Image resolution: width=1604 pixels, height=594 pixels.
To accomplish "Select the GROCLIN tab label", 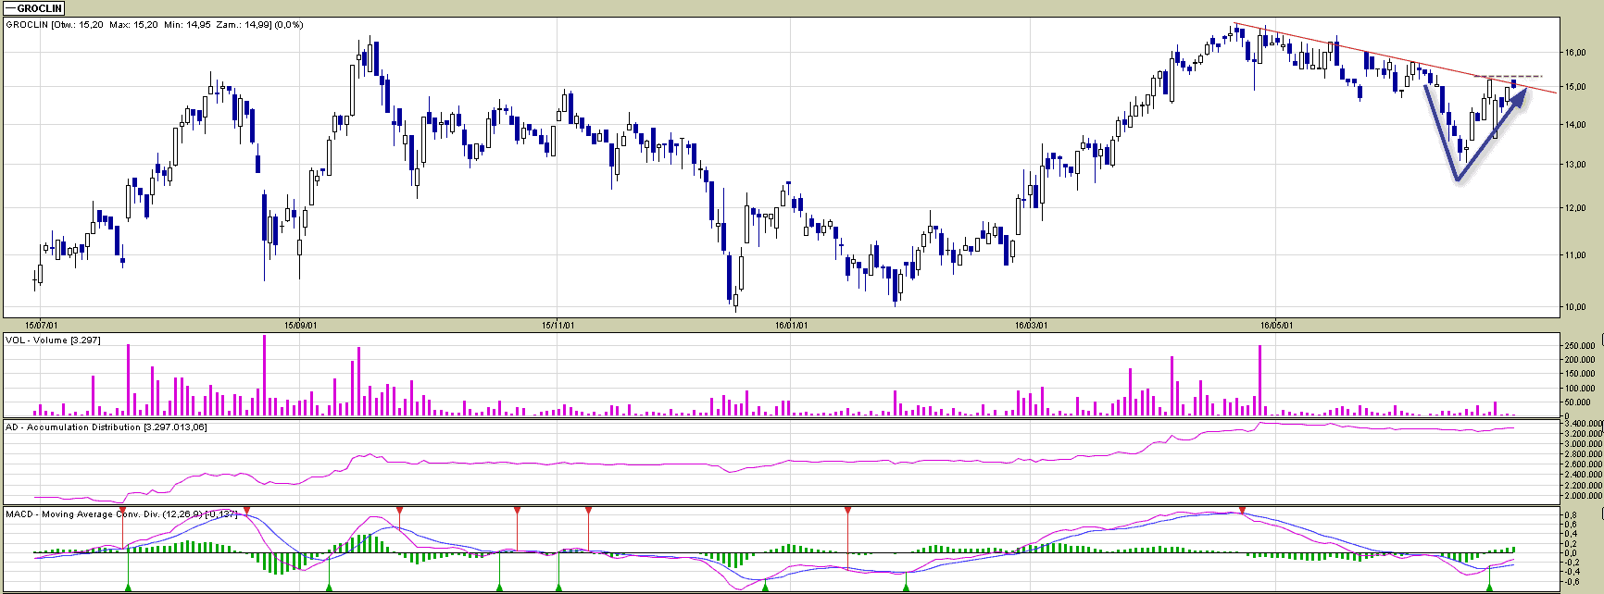I will (x=39, y=8).
